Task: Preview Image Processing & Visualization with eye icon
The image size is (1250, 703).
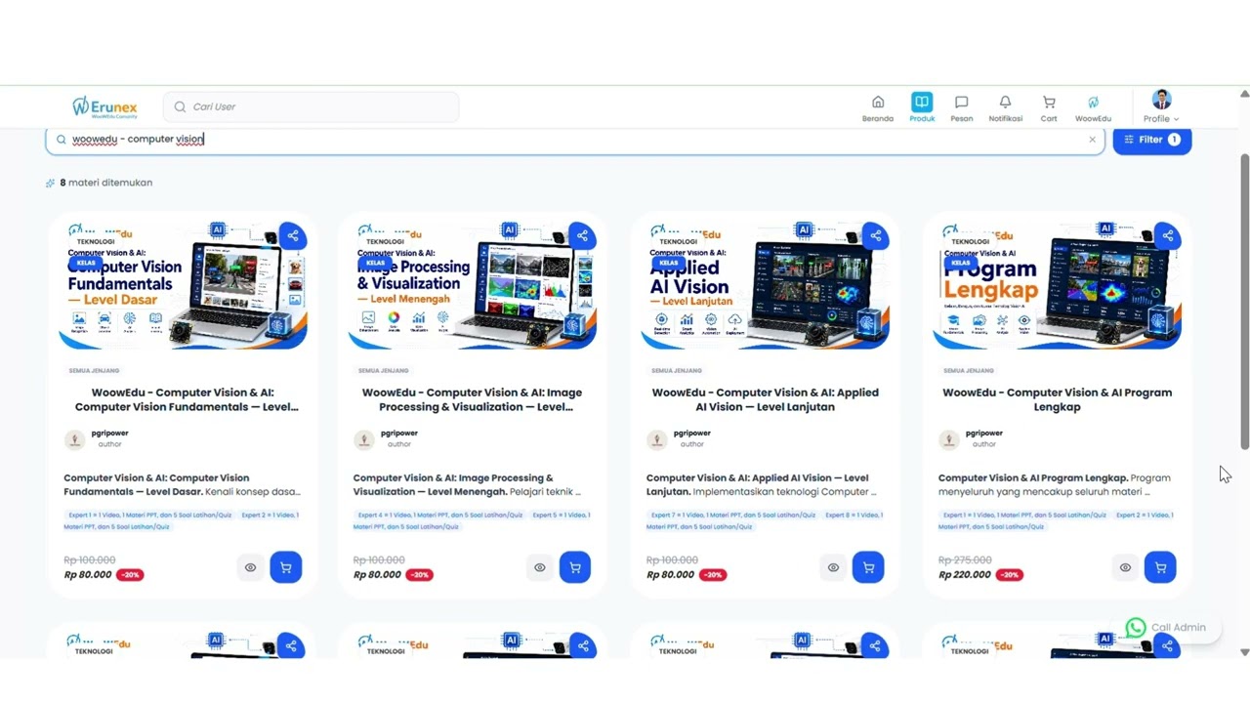Action: [x=539, y=567]
